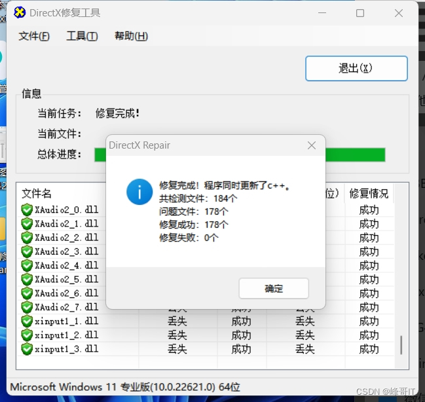Select the XAudio2_2.dll file name
This screenshot has height=402, width=425.
(x=66, y=238)
